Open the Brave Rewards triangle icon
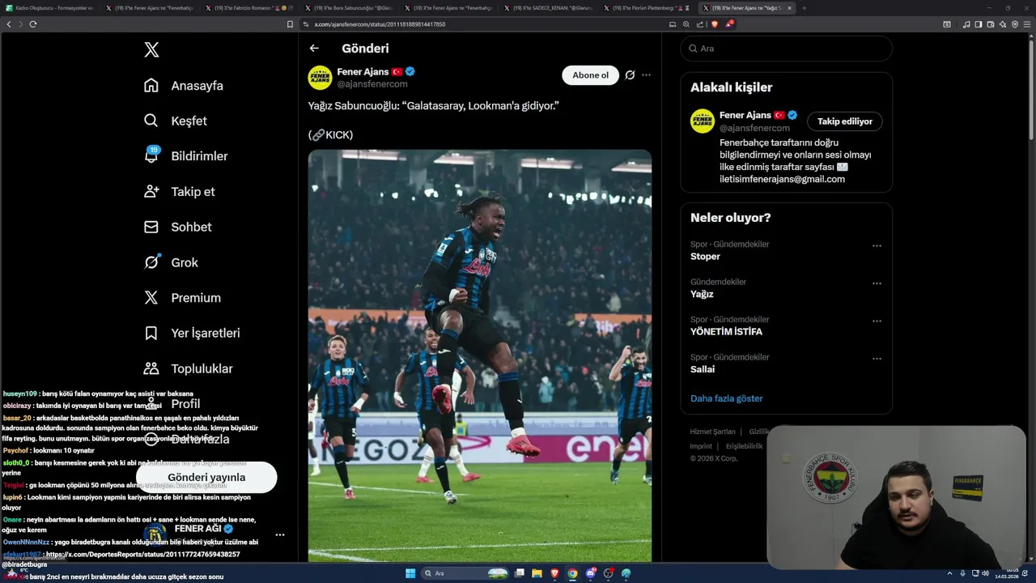The width and height of the screenshot is (1036, 583). point(729,23)
